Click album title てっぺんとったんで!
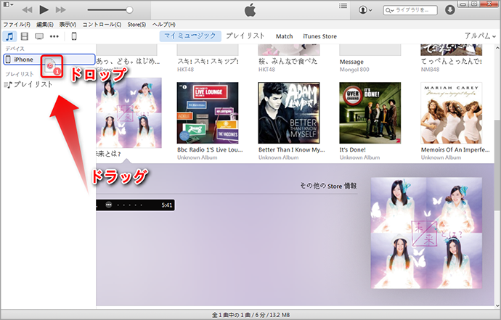 [451, 62]
